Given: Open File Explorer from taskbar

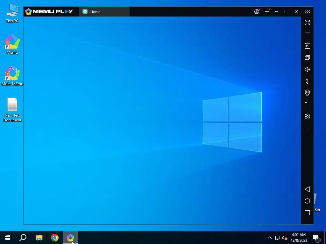Looking at the screenshot, I should coord(39,238).
